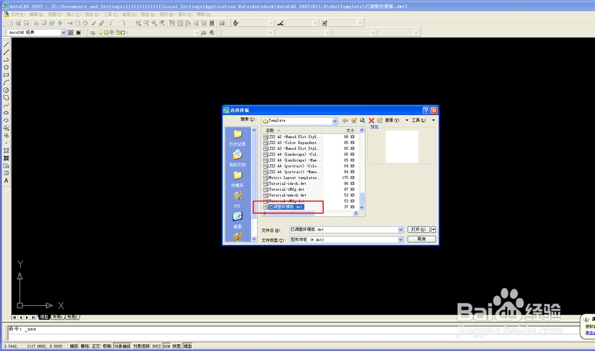
Task: Click the Calculator icon in toolbar
Action: coord(212,23)
